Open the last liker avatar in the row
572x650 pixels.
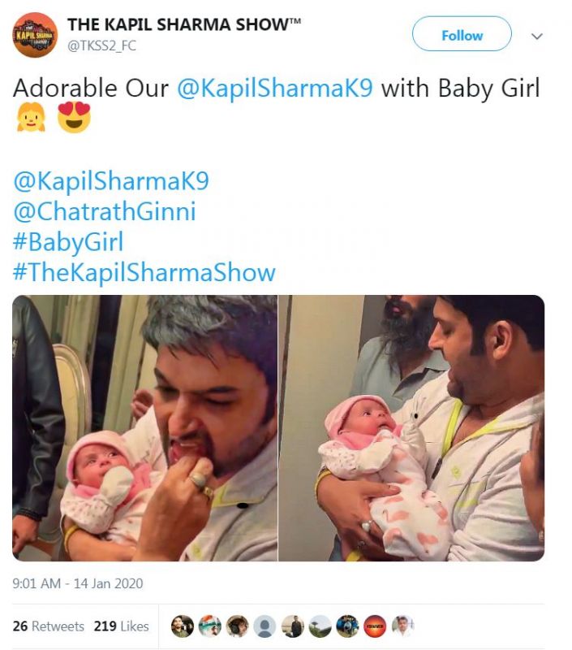(402, 626)
